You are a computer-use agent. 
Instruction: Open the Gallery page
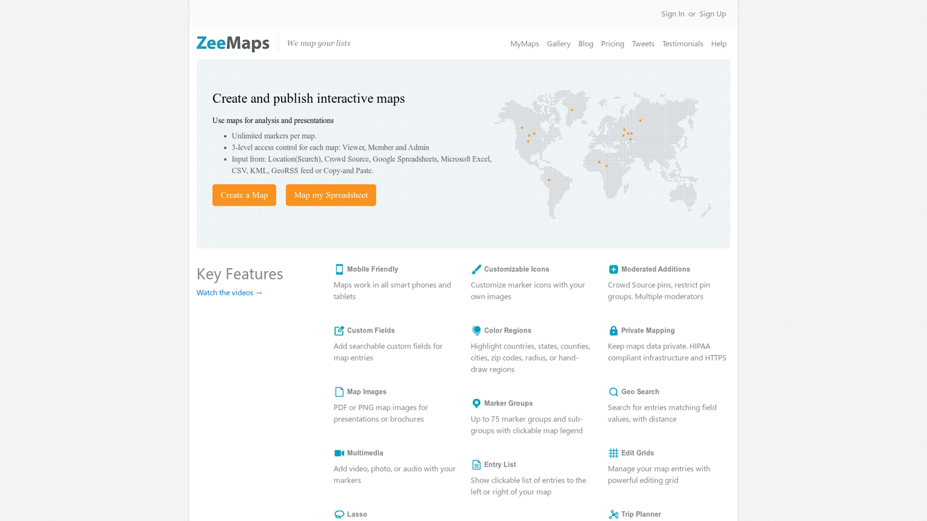click(558, 43)
